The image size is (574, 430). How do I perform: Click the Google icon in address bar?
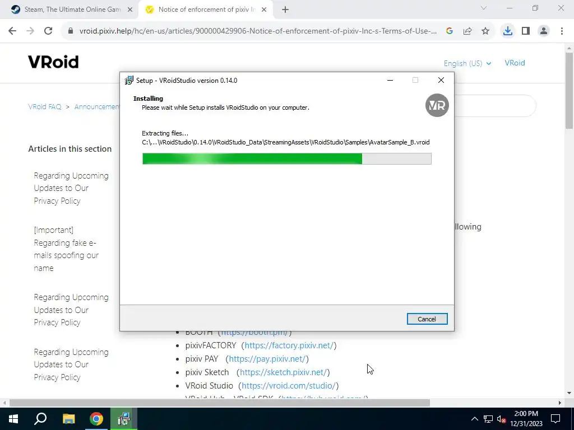(x=450, y=31)
